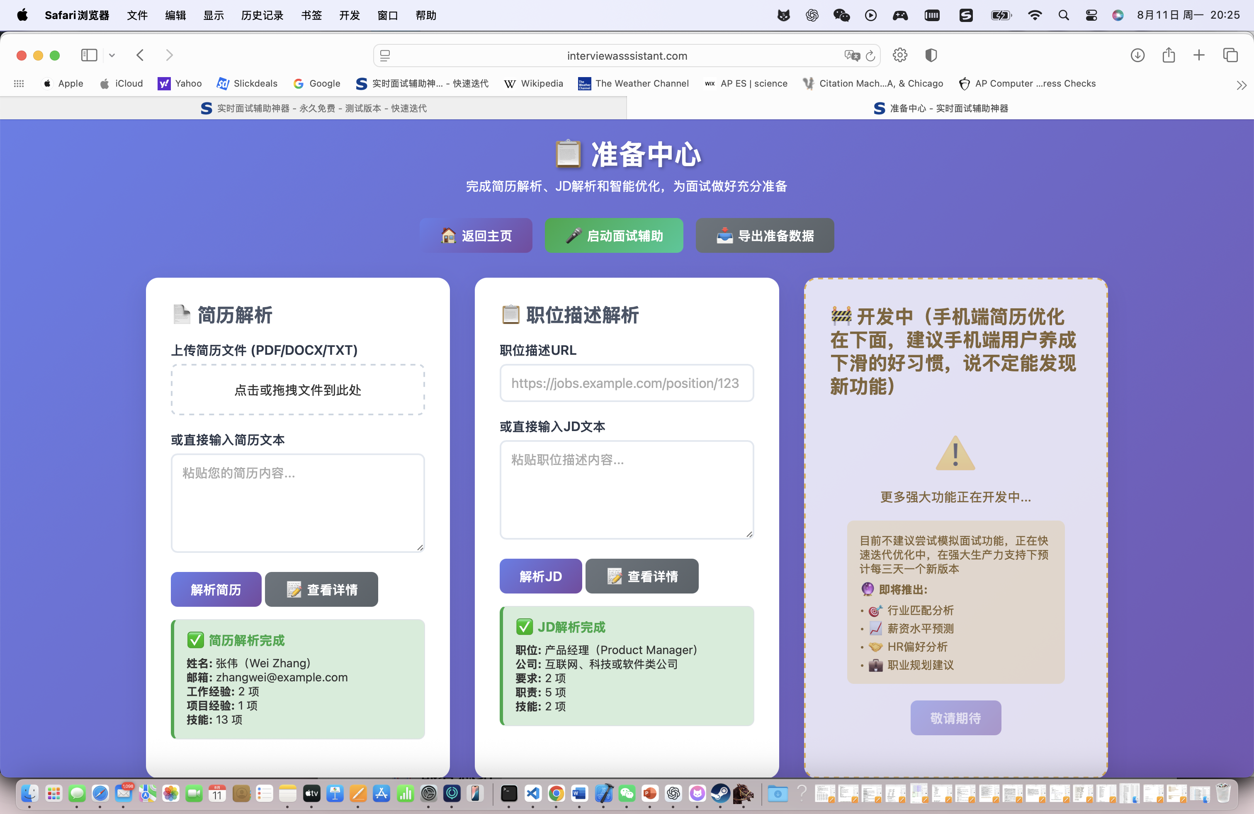Open macOS Control Center toggles in menu bar
The height and width of the screenshot is (814, 1254).
(1091, 15)
